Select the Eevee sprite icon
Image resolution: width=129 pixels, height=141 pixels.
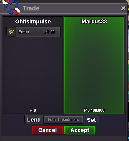click(x=11, y=32)
